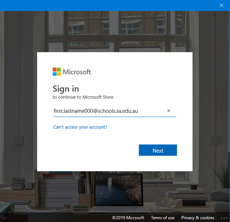
Task: Open "Can't access your account?" link
Action: click(80, 127)
